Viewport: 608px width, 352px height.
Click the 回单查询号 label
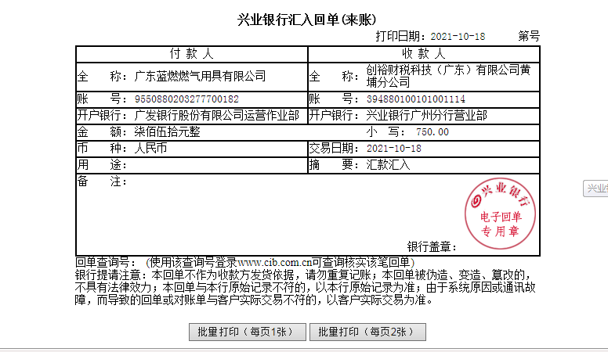click(x=106, y=263)
